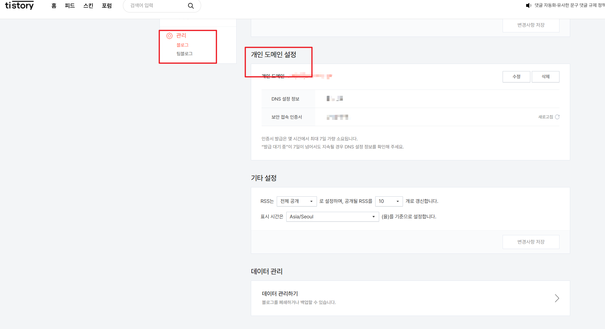
Task: Open the RSS 전체 공개 dropdown
Action: [296, 201]
